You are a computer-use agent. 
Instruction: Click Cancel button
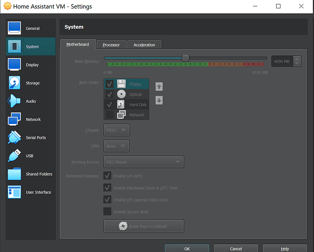(x=236, y=248)
